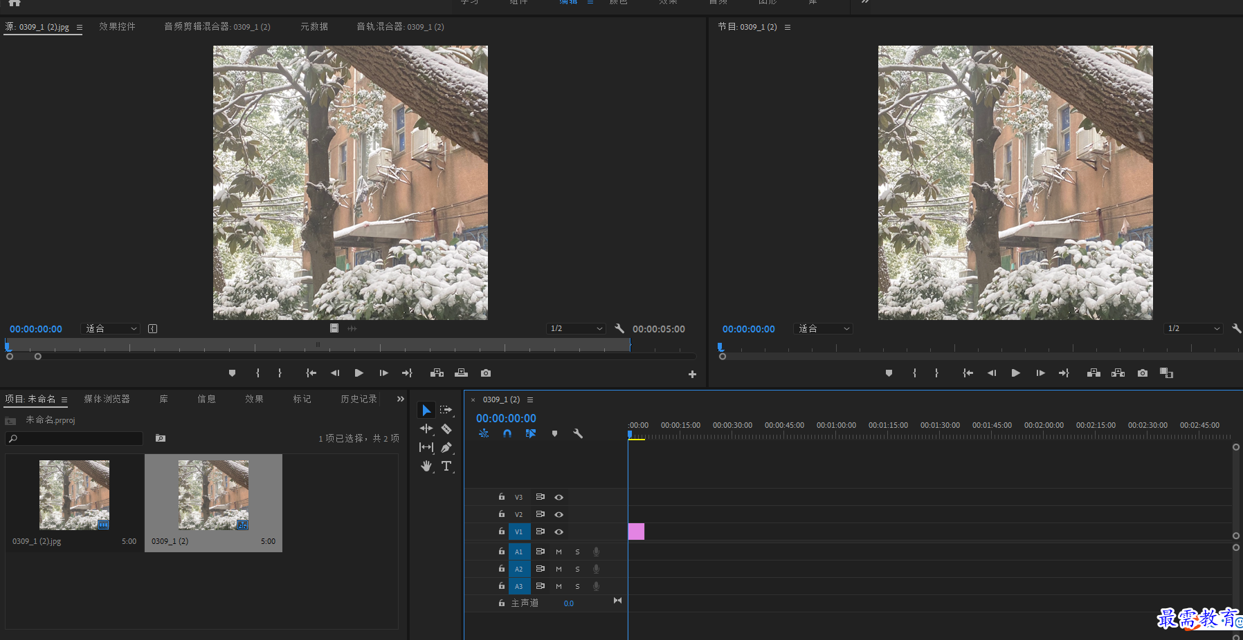
Task: Select the Selection tool in the tools panel
Action: tap(426, 410)
